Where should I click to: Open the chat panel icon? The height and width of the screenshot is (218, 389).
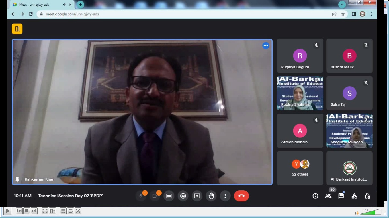341,196
